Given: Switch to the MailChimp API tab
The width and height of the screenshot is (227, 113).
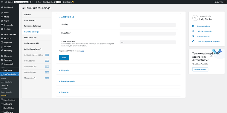Looking at the screenshot, I should point(37,37).
